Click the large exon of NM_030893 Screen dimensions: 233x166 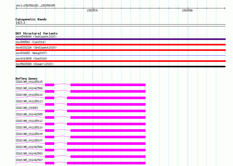pos(106,111)
